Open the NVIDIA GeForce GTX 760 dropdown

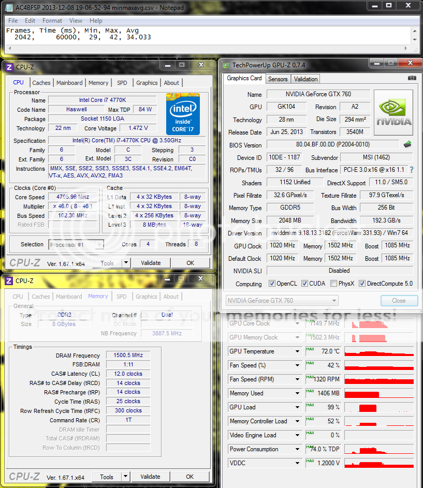[x=282, y=301]
